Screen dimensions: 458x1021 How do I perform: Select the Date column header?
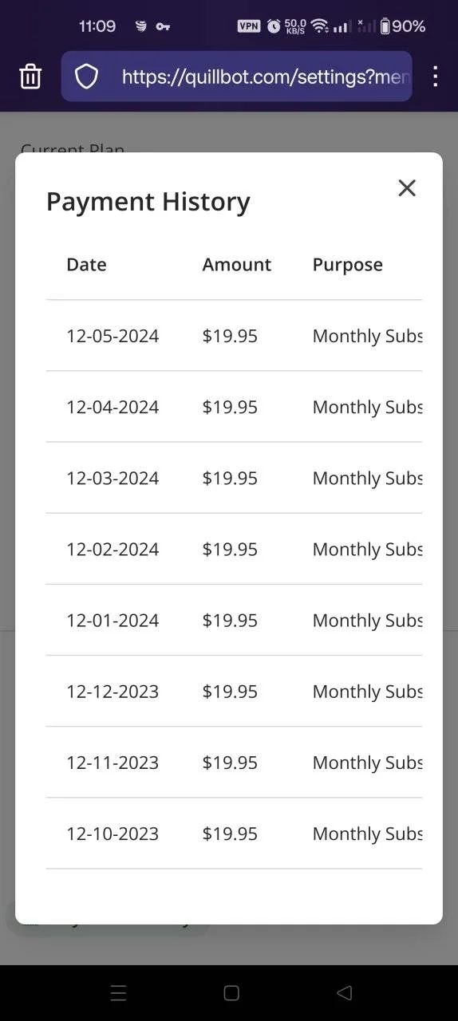click(86, 265)
